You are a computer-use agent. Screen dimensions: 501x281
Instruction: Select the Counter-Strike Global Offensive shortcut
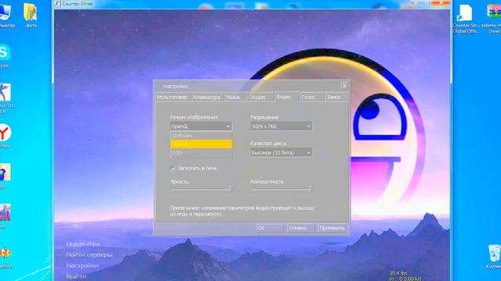pyautogui.click(x=465, y=19)
